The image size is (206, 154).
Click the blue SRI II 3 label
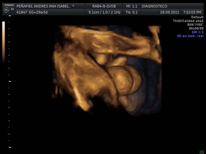pyautogui.click(x=198, y=32)
